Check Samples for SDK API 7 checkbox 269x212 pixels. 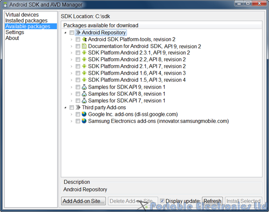point(78,100)
